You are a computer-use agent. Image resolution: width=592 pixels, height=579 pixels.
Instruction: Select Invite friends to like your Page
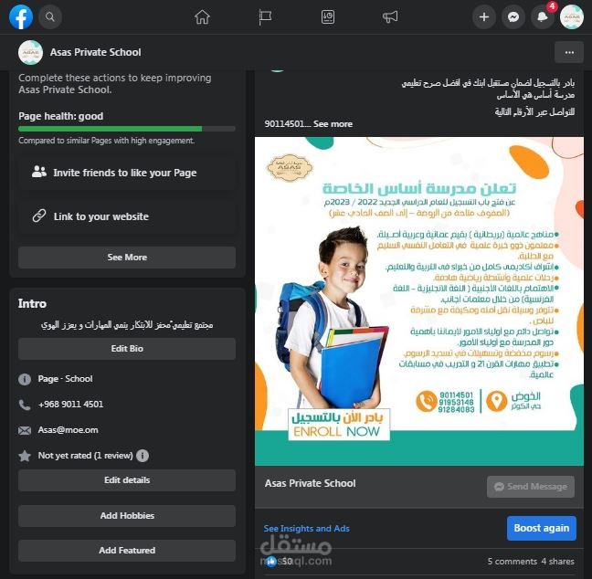pos(127,173)
